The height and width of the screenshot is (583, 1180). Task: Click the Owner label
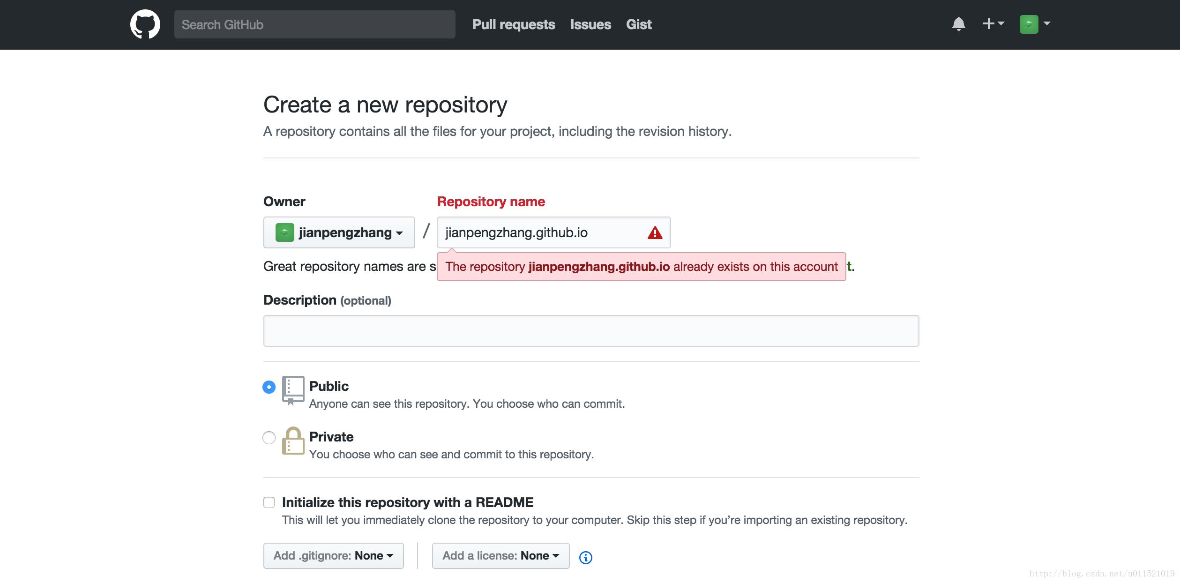point(284,202)
